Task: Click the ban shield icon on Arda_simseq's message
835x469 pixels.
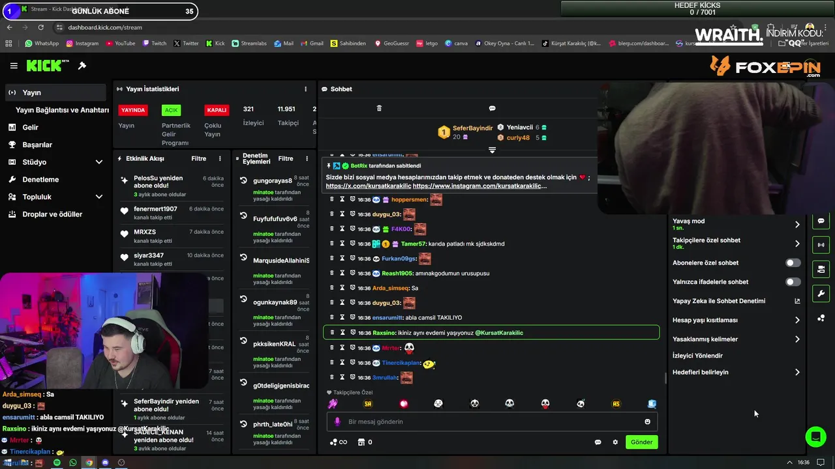Action: point(352,288)
